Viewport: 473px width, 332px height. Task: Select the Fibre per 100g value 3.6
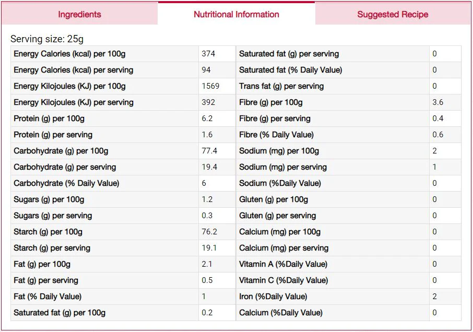437,102
